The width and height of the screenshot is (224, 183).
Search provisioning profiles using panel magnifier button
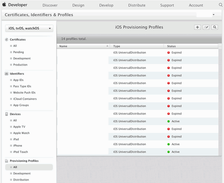(x=215, y=27)
